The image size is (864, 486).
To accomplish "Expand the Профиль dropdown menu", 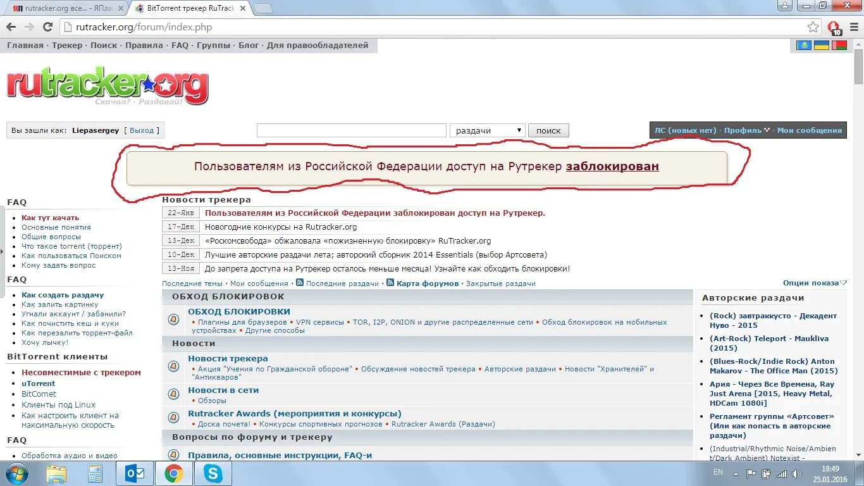I will tap(747, 130).
